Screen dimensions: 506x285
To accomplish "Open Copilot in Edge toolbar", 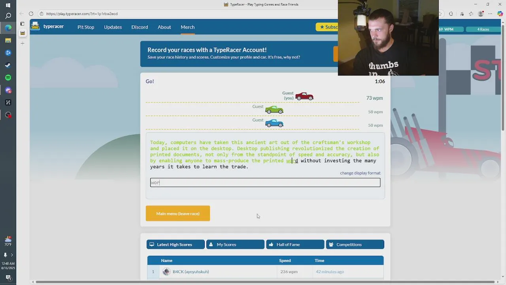I will [501, 14].
